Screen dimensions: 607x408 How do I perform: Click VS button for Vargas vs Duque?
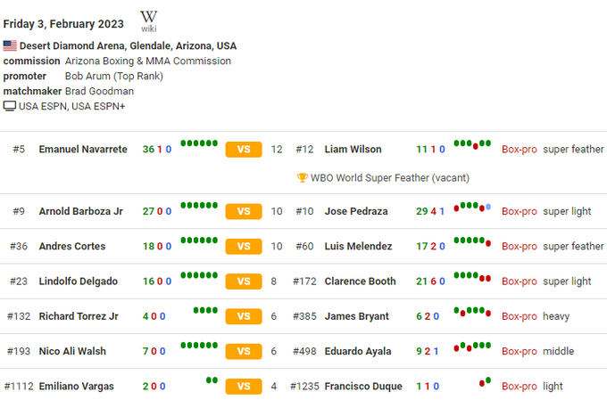pyautogui.click(x=244, y=387)
